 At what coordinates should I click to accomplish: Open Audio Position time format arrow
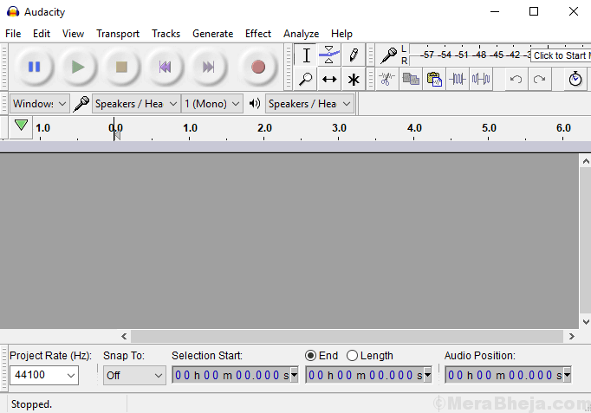567,375
